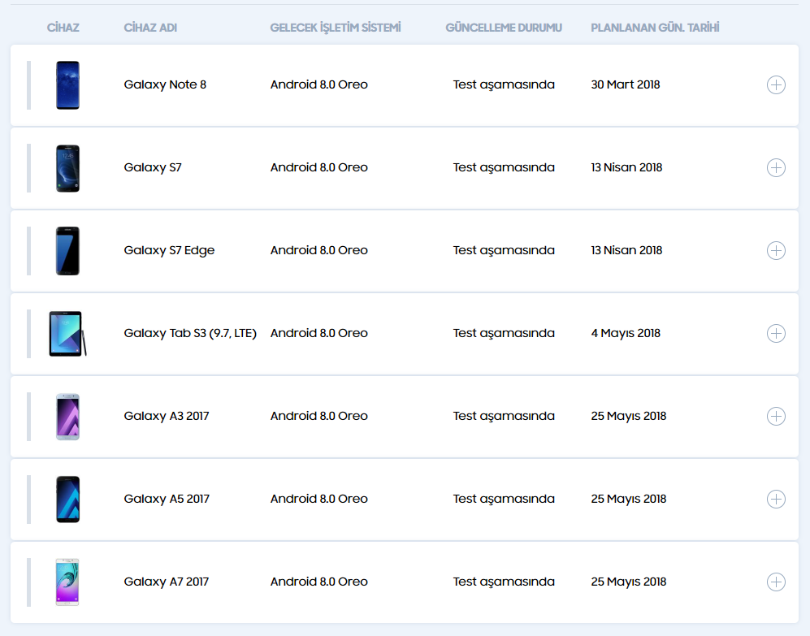Select the CİHAZ column header
The image size is (810, 636).
click(x=63, y=28)
